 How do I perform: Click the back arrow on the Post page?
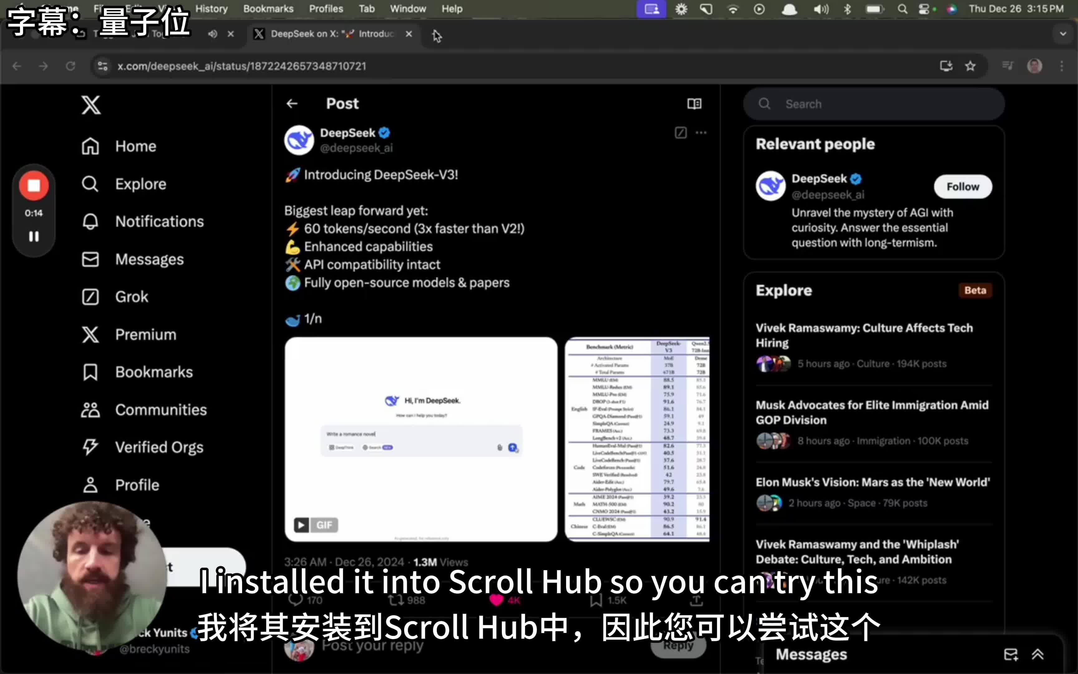292,103
